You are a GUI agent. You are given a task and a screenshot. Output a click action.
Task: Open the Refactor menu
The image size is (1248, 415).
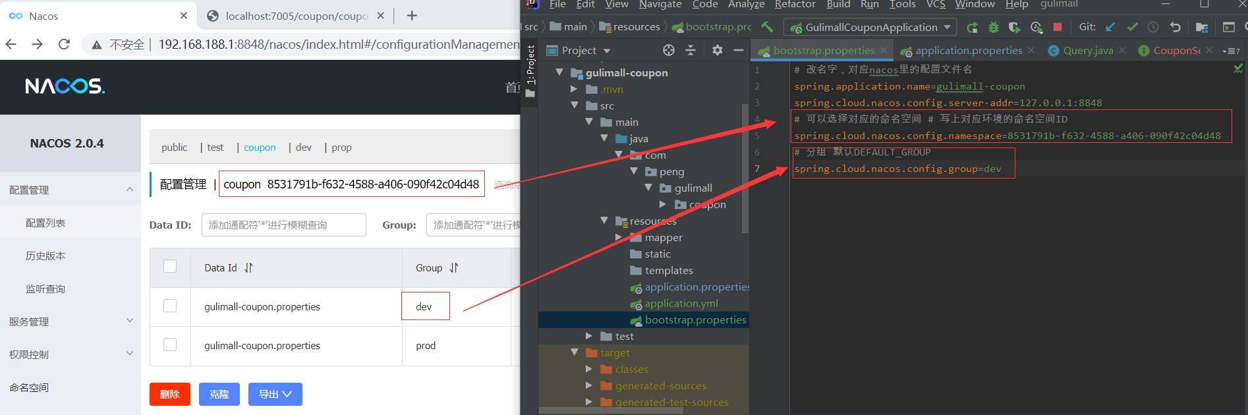coord(795,5)
